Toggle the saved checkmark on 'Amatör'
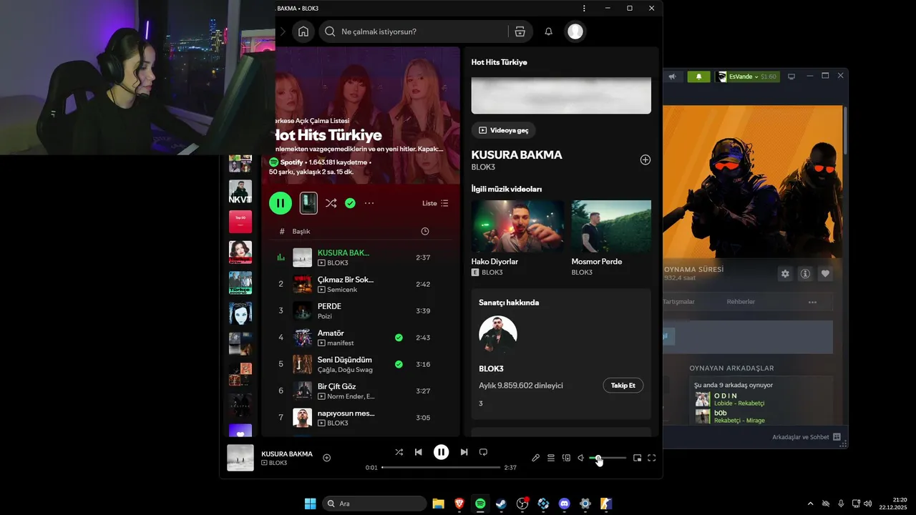The image size is (916, 515). point(399,338)
